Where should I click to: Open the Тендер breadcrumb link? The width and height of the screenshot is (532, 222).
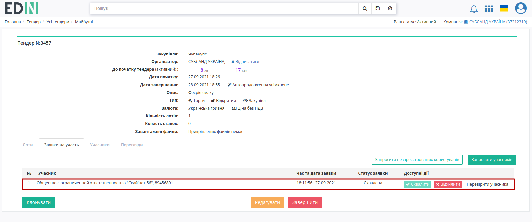(34, 22)
